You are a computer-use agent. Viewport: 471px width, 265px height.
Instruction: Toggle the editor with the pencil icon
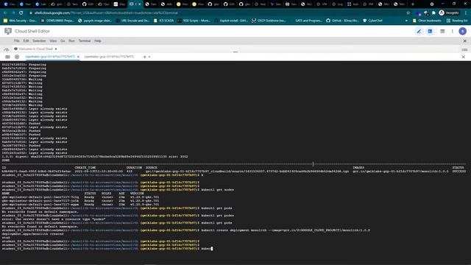419,31
